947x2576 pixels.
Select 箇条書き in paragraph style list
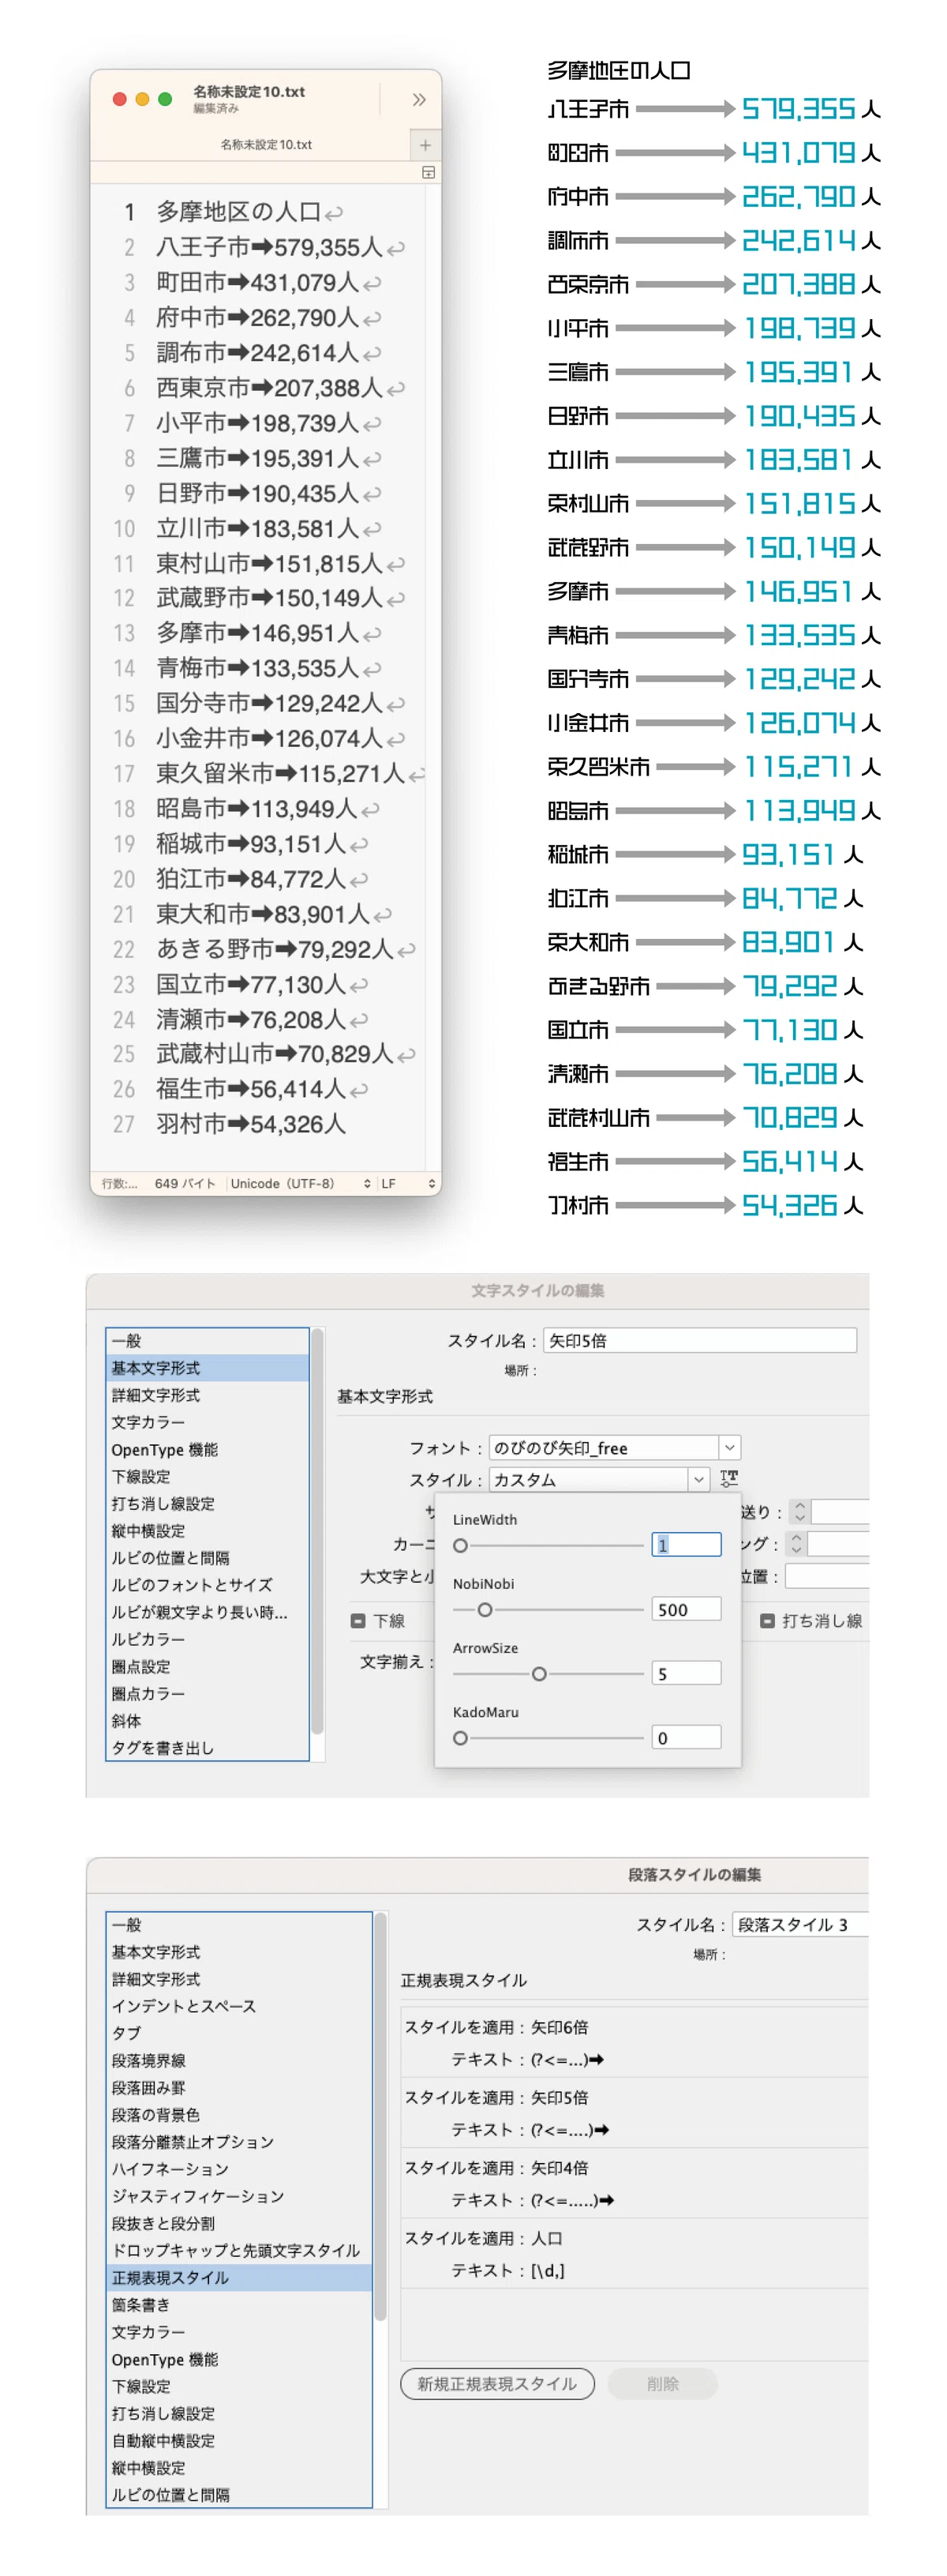click(x=240, y=2304)
